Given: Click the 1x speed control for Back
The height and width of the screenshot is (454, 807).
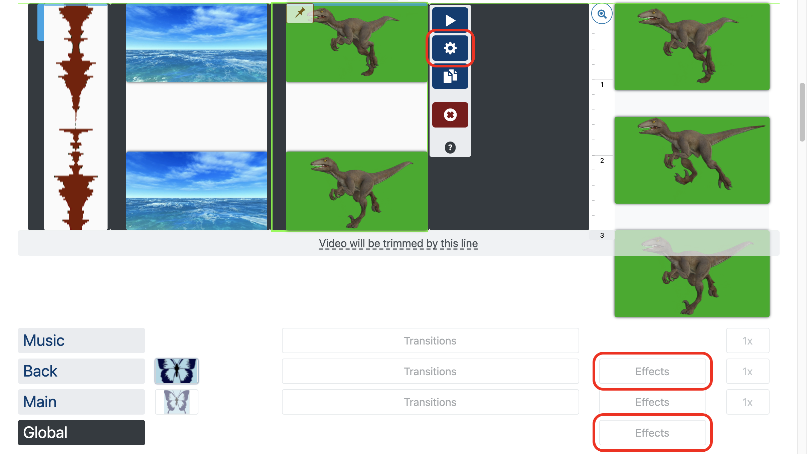Looking at the screenshot, I should (748, 371).
